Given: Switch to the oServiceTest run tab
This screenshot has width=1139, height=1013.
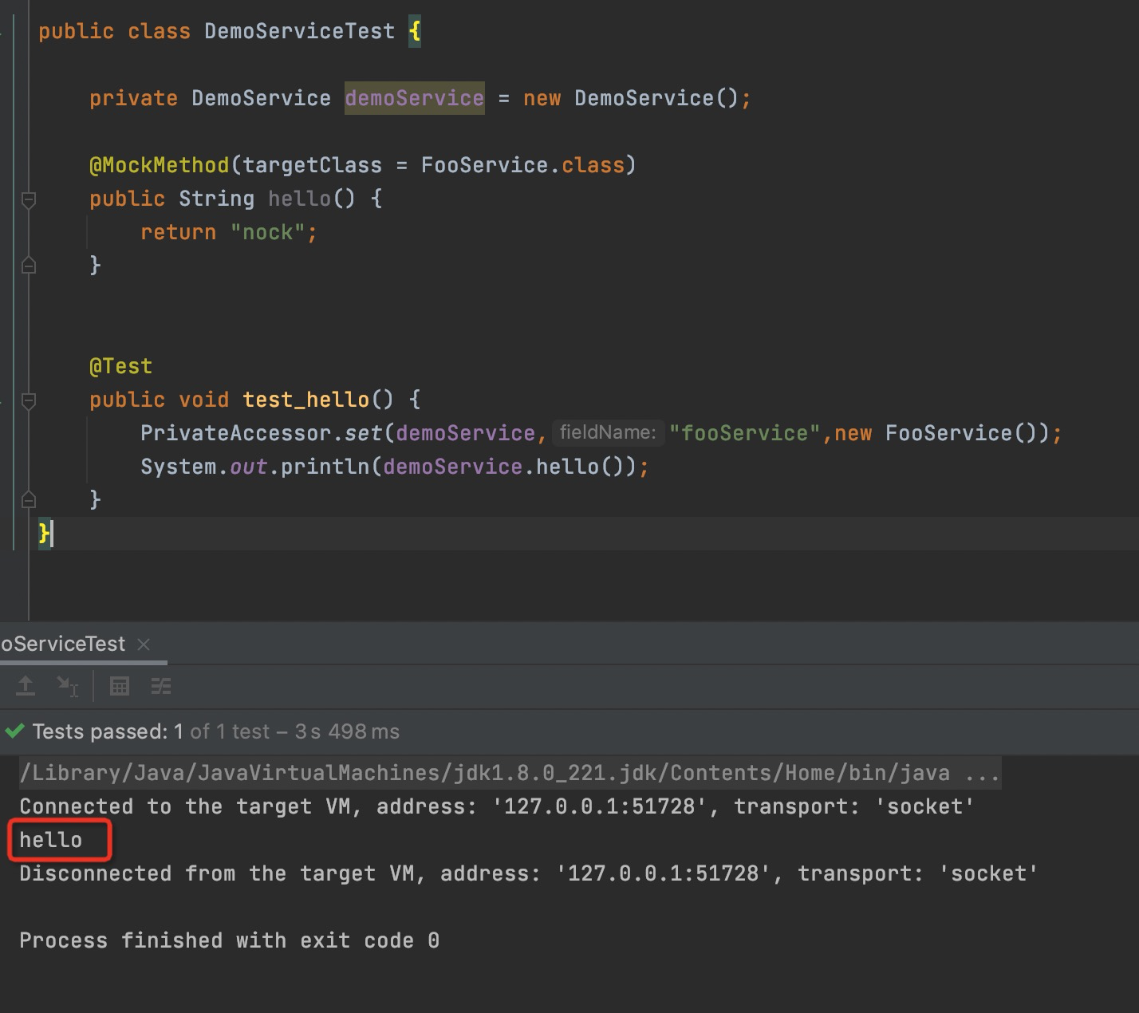Looking at the screenshot, I should [x=64, y=644].
